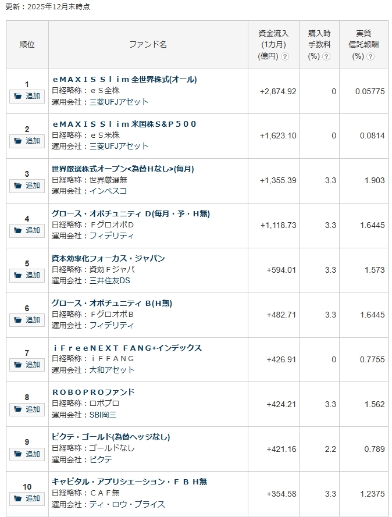Add rank 9 ピクテ・ゴールド fund

tap(27, 454)
